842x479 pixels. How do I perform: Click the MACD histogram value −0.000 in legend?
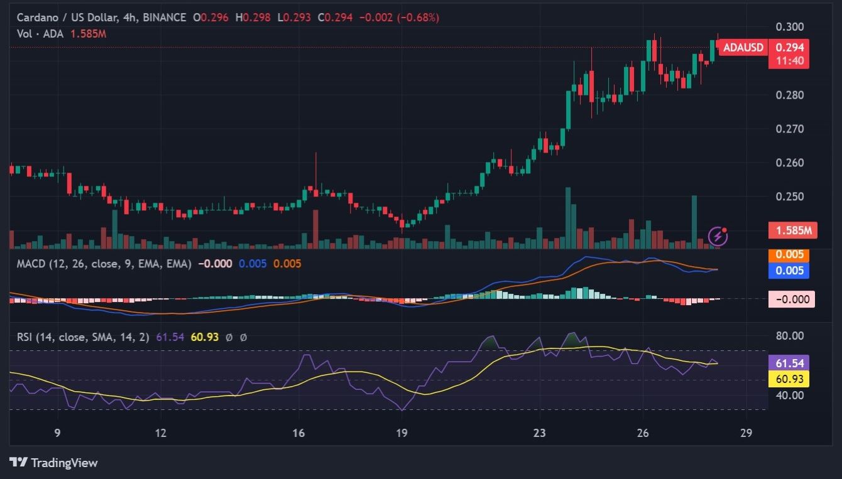coord(215,264)
